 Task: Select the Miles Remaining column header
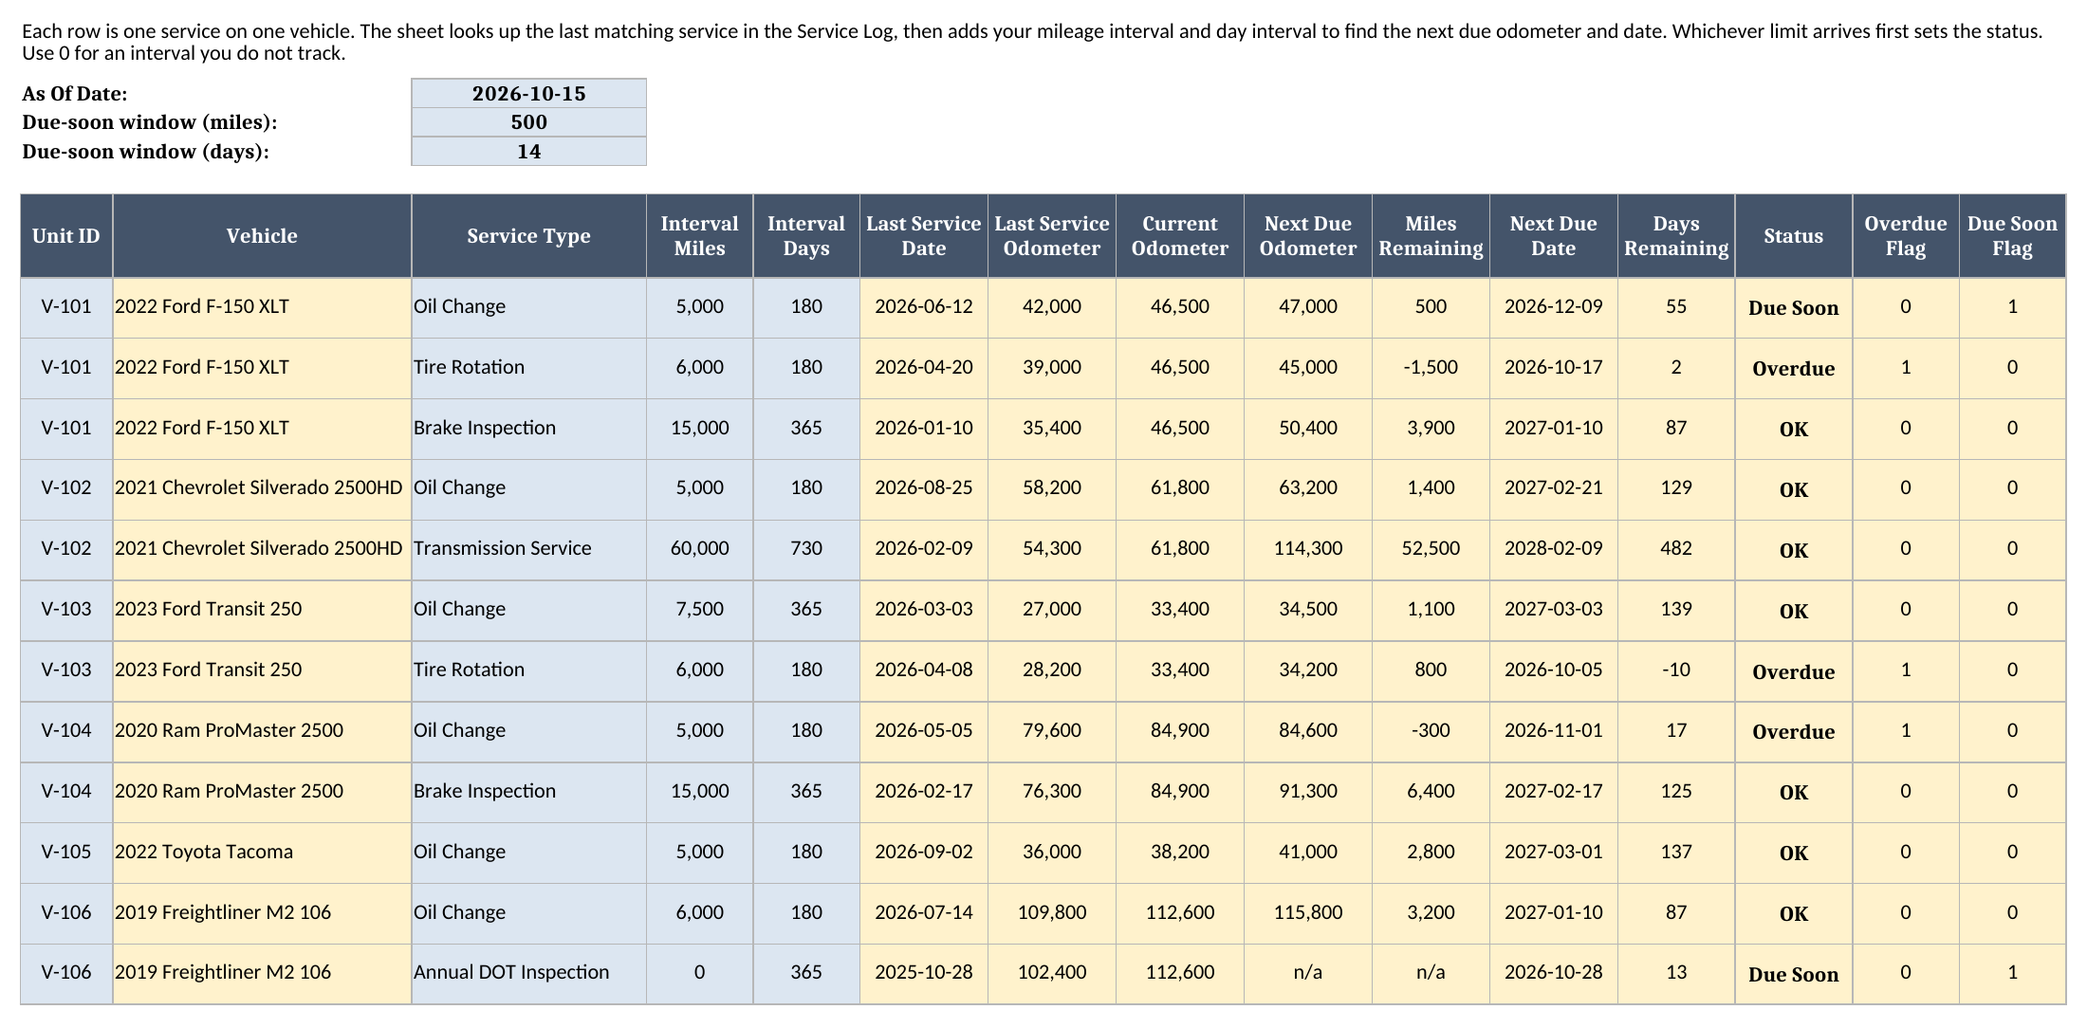tap(1431, 236)
